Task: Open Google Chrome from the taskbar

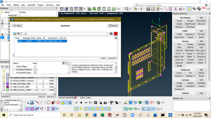Action: (x=87, y=115)
